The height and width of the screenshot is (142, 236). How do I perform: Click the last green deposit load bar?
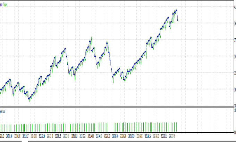click(x=176, y=127)
